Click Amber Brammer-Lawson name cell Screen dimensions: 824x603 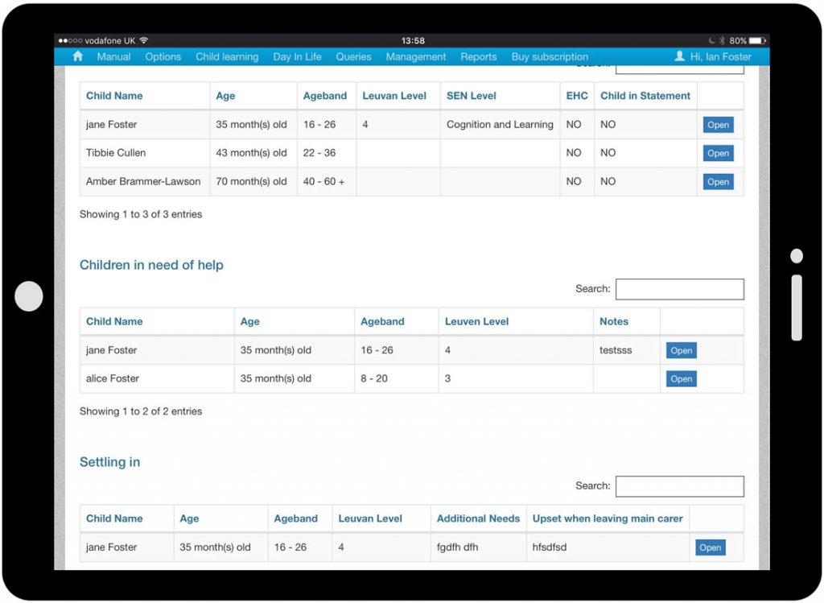[x=145, y=181]
